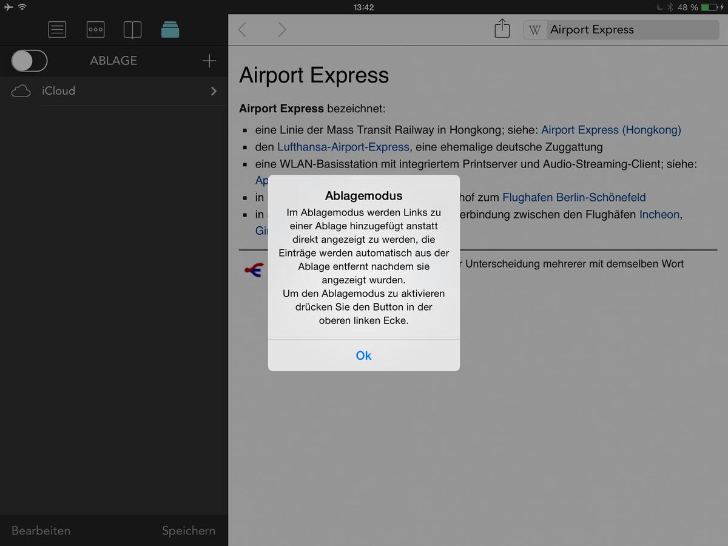Select the iCloud row label
The image size is (728, 546).
click(x=59, y=91)
